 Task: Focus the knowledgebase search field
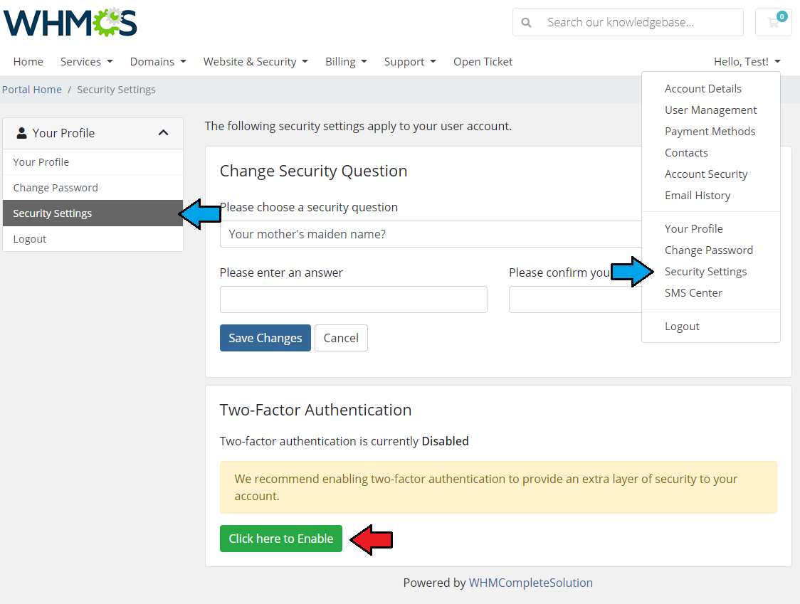[x=641, y=23]
